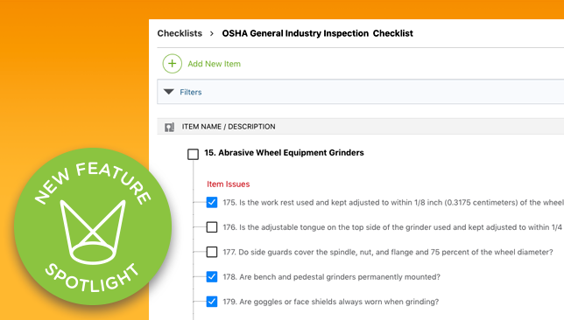
Task: Select OSHA General Industry Inspection Checklist title
Action: coord(317,33)
